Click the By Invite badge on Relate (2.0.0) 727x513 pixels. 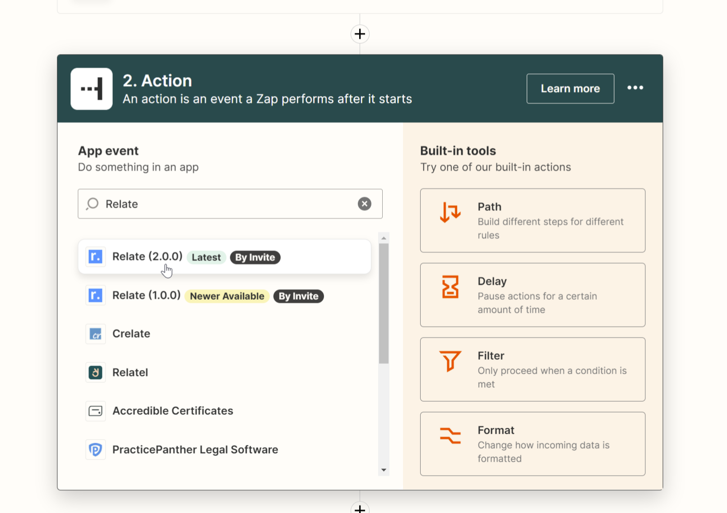tap(255, 257)
